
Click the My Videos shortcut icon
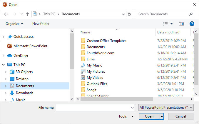point(83,77)
